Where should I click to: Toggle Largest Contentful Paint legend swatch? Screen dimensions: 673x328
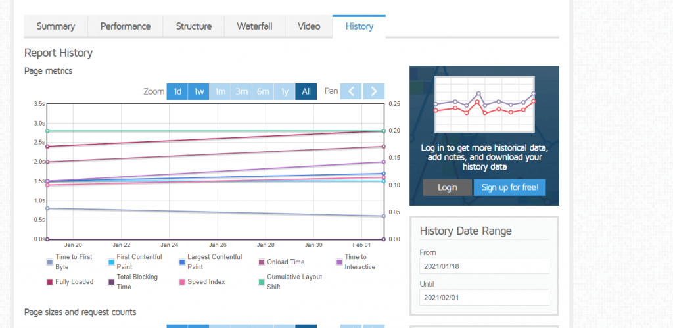pos(181,262)
